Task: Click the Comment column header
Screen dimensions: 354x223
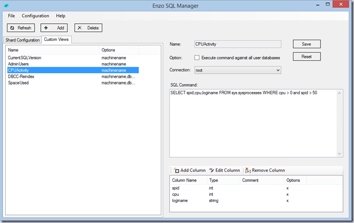Action: point(262,180)
